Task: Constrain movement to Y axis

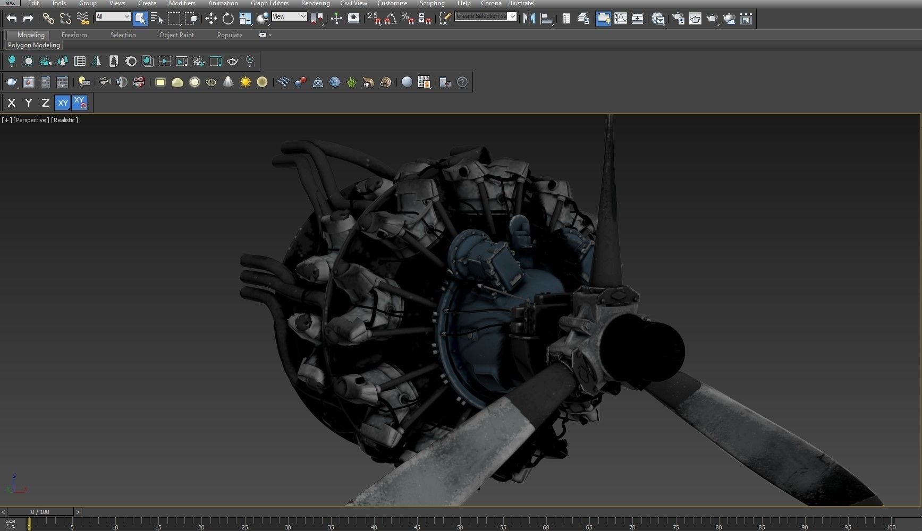Action: (x=29, y=103)
